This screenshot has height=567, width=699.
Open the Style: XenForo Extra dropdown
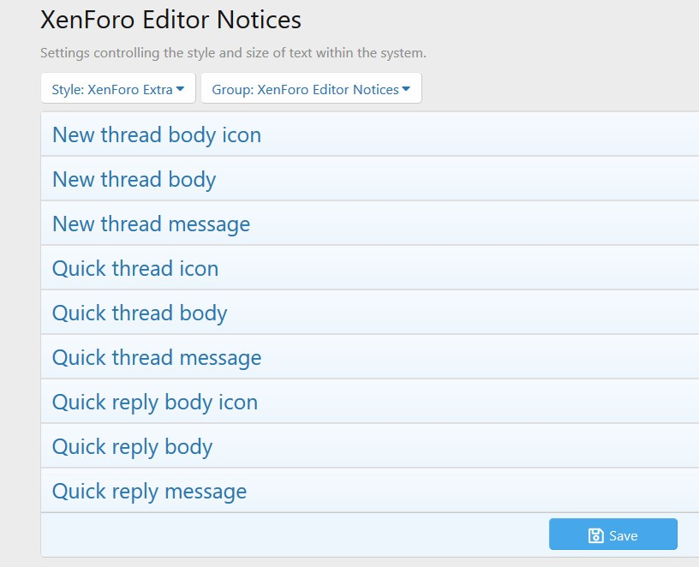coord(117,89)
